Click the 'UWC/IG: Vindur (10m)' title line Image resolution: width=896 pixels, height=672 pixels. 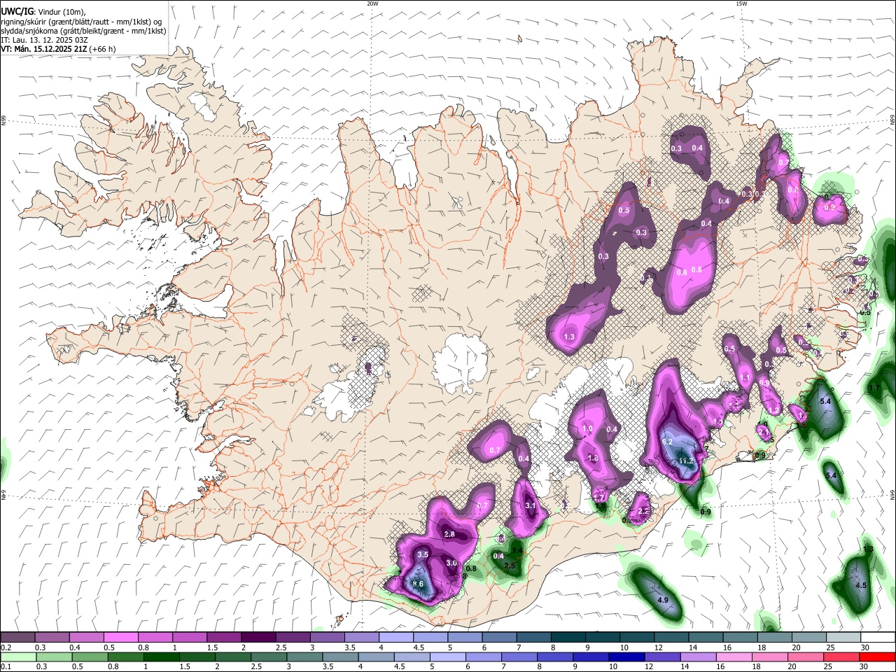point(43,12)
